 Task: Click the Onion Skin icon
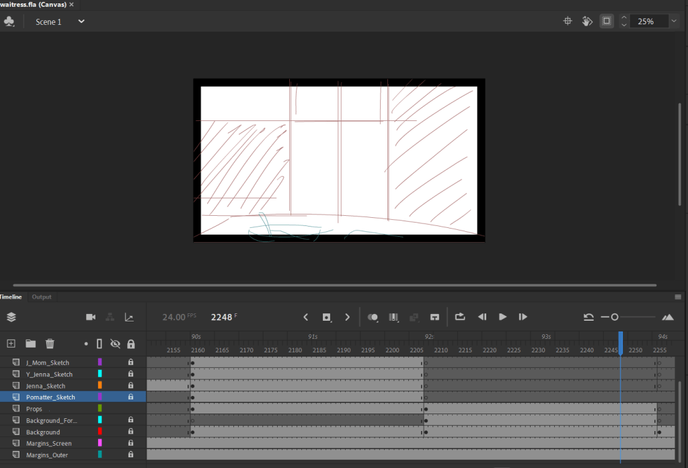coord(373,317)
